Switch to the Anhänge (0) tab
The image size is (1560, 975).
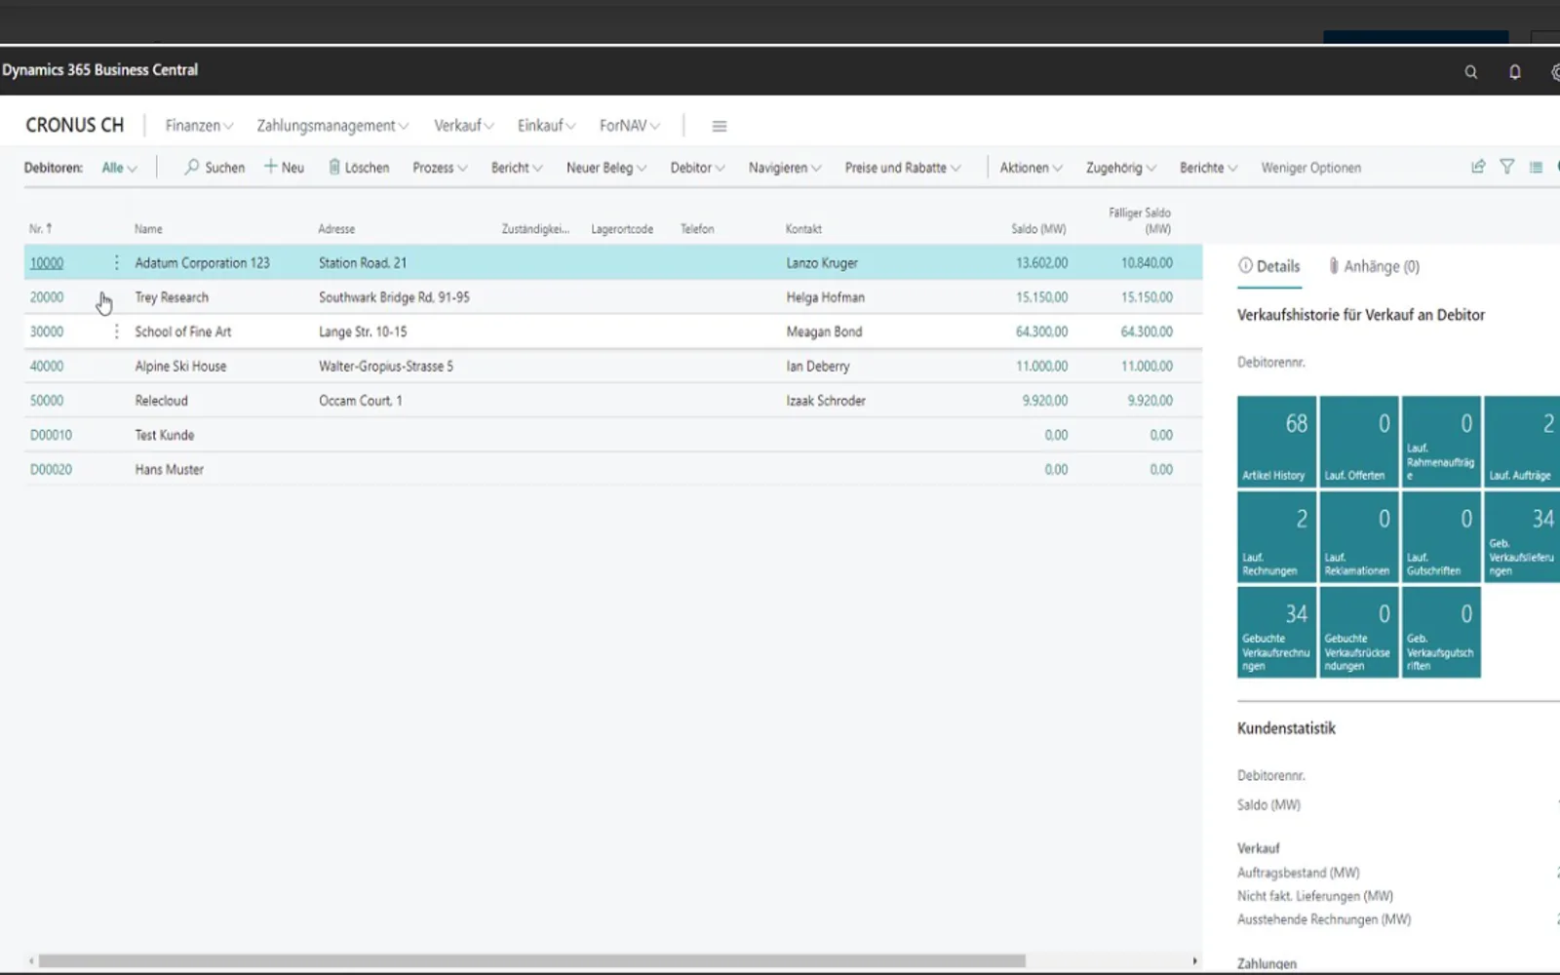pos(1374,266)
